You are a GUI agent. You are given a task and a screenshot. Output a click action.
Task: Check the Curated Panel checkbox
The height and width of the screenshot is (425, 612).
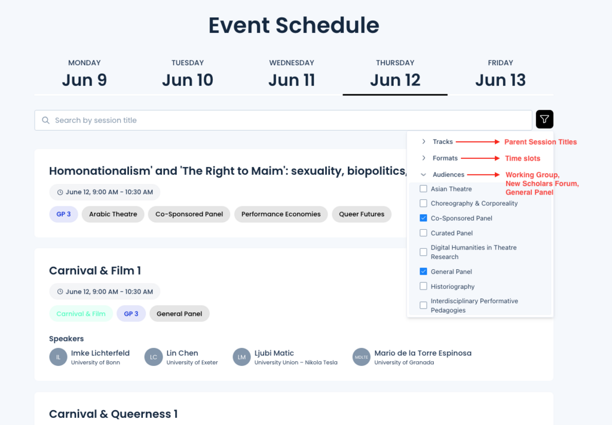[423, 233]
